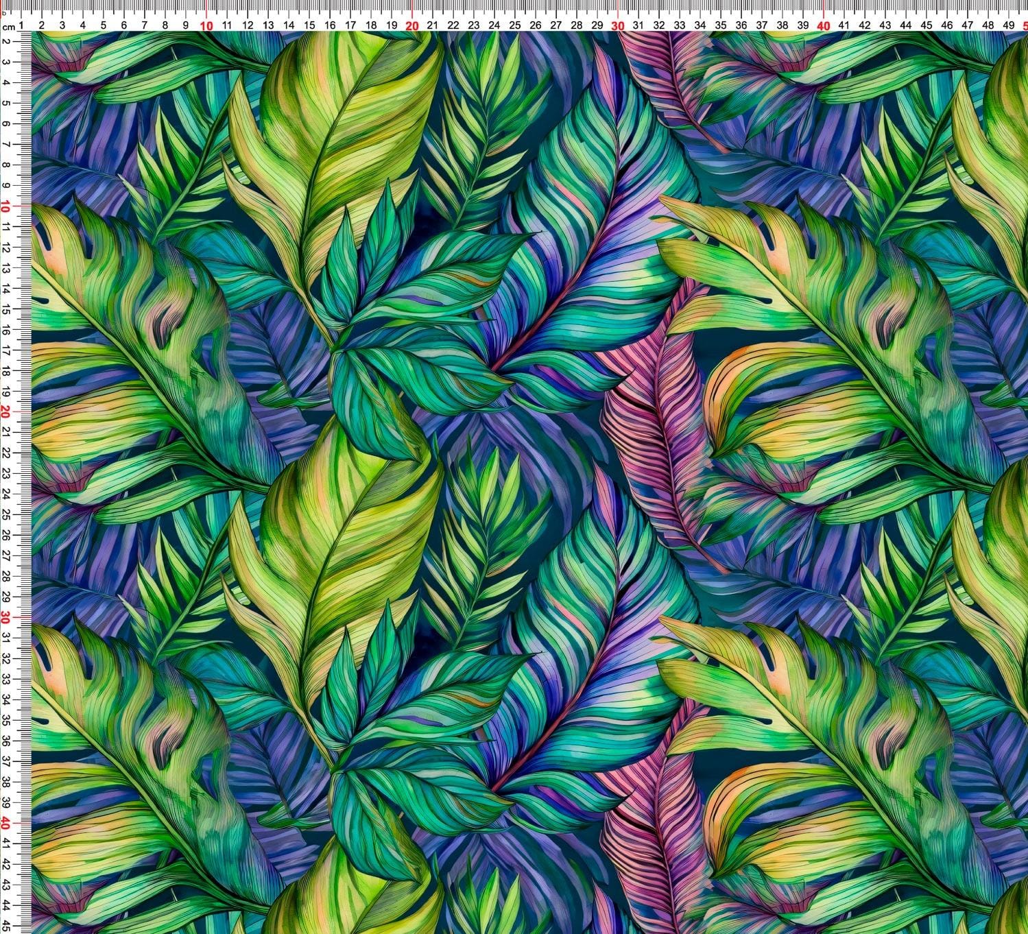Select number 5 on the top ruler

[104, 25]
